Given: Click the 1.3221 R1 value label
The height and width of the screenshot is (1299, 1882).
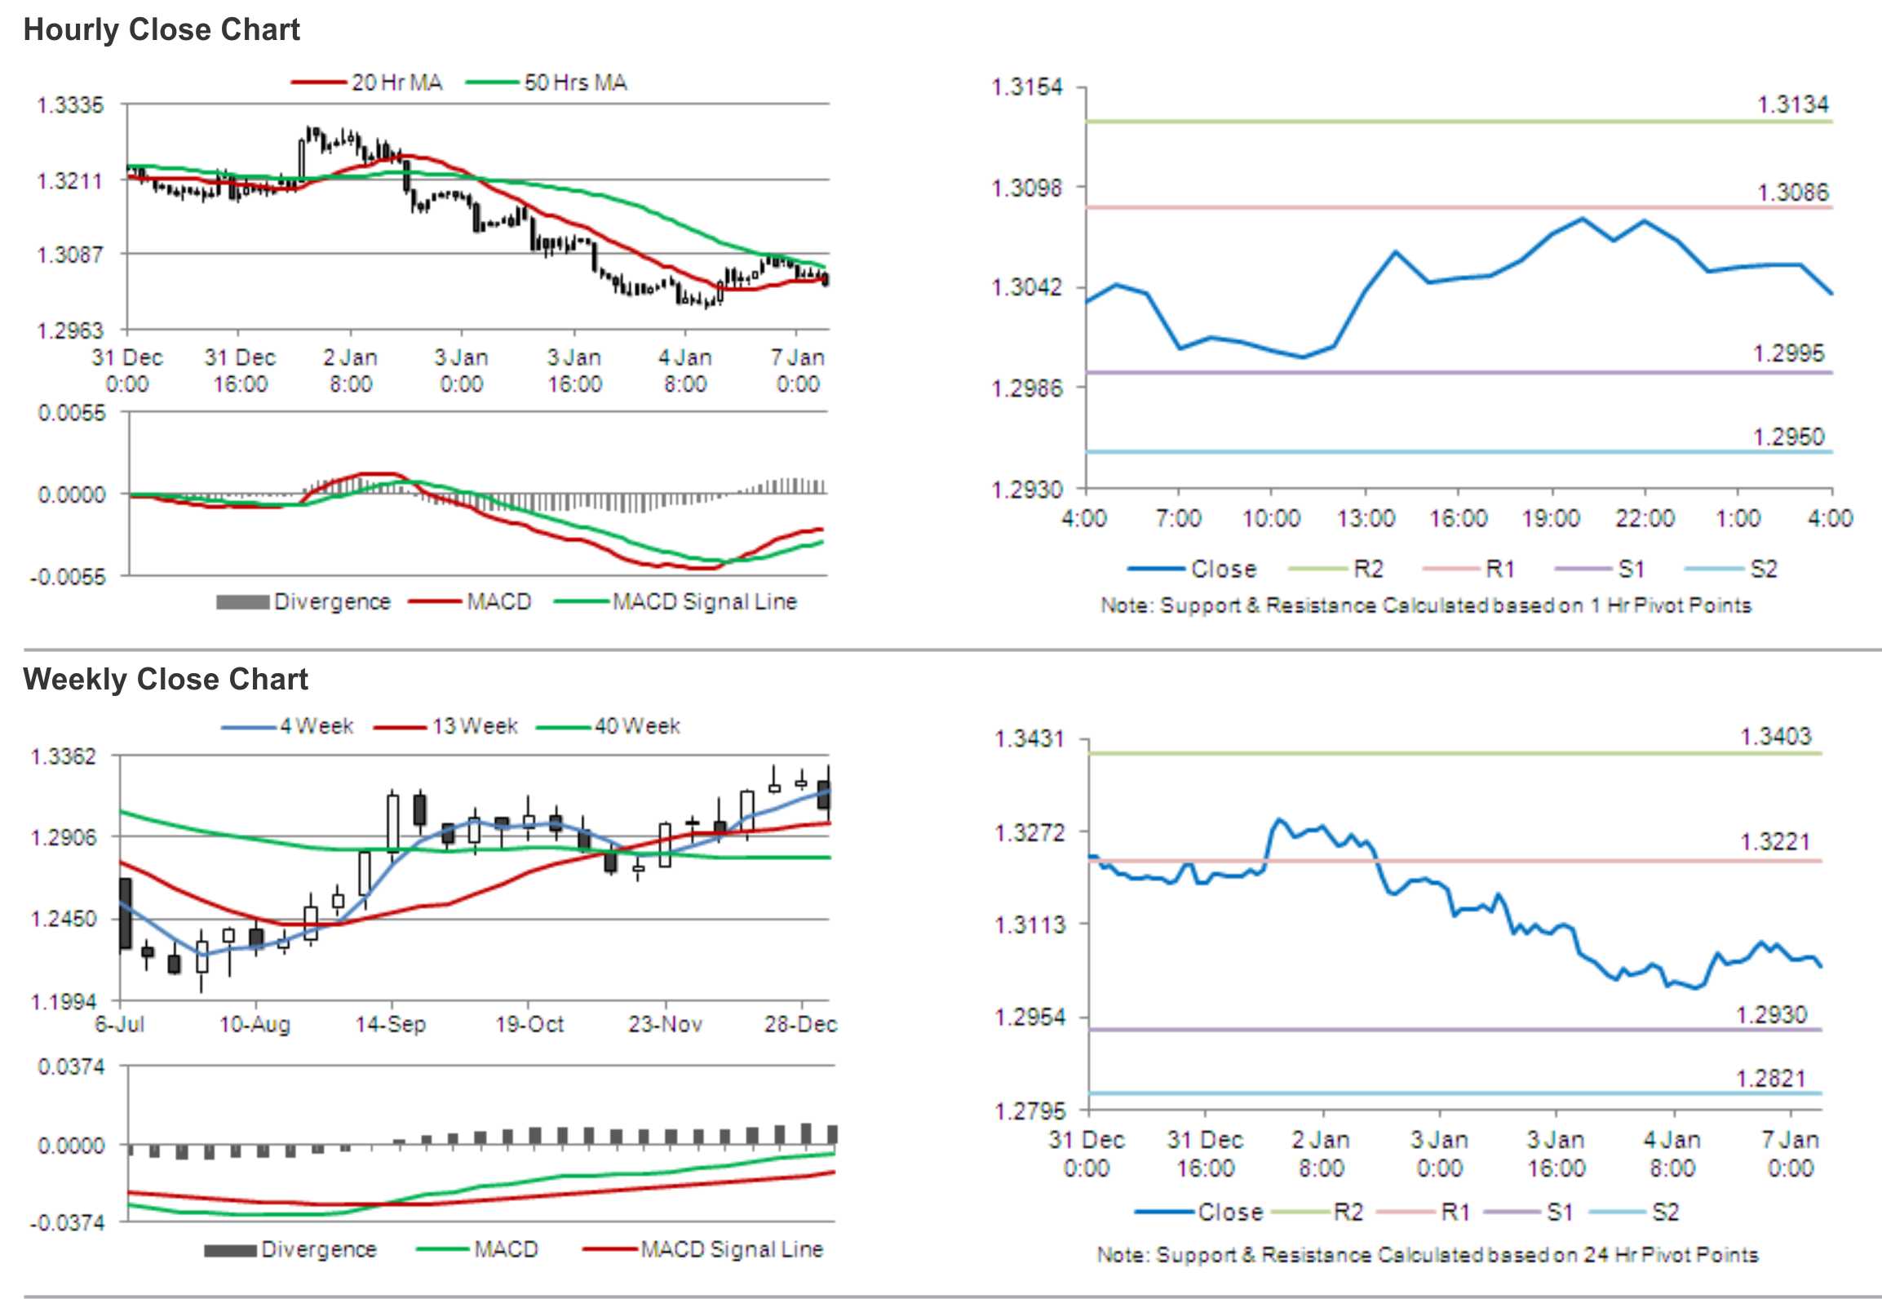Looking at the screenshot, I should (1775, 842).
